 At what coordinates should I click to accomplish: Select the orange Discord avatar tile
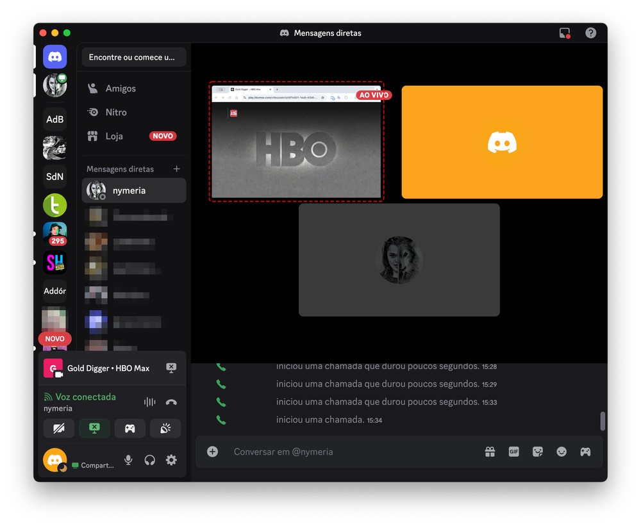point(502,142)
